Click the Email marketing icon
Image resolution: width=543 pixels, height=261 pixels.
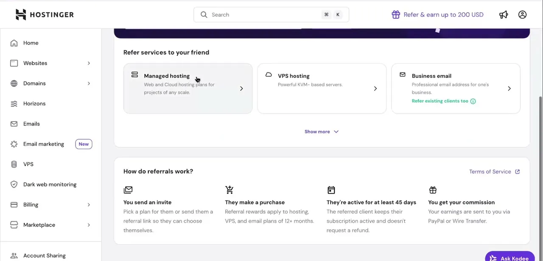[x=14, y=144]
